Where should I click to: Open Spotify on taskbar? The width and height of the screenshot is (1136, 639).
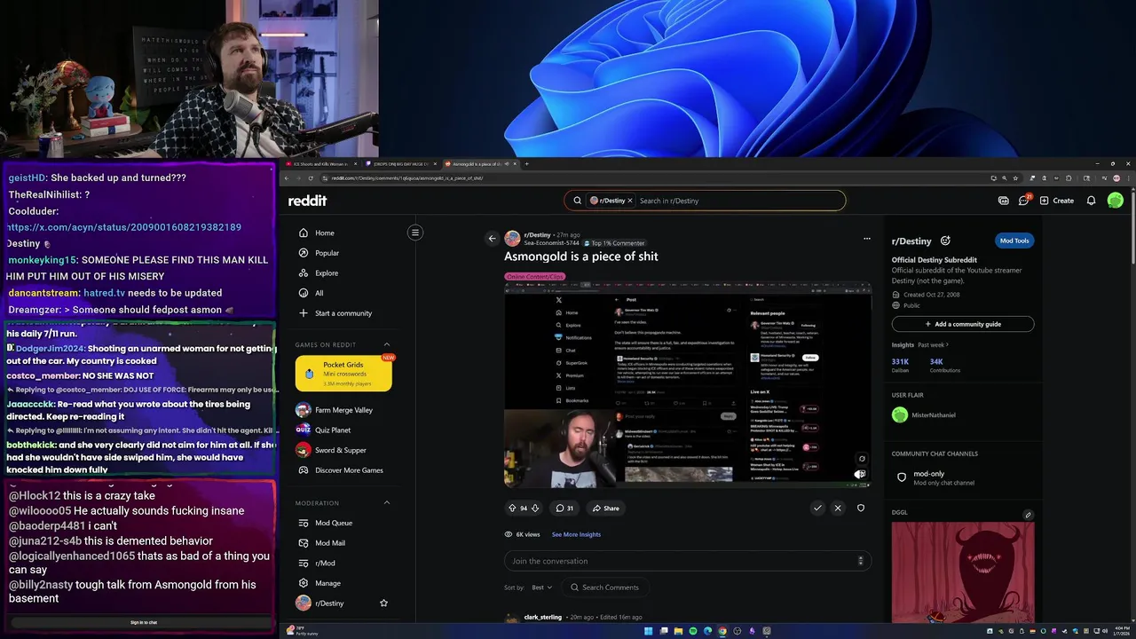[x=693, y=631]
